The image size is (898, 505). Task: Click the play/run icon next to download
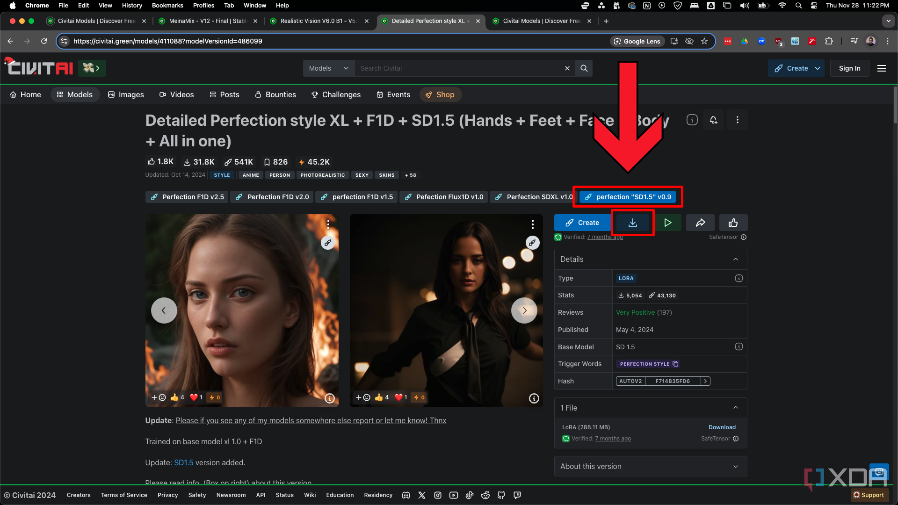[666, 222]
